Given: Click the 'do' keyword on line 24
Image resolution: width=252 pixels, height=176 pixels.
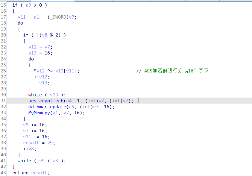Looking at the screenshot, I should (31, 59).
